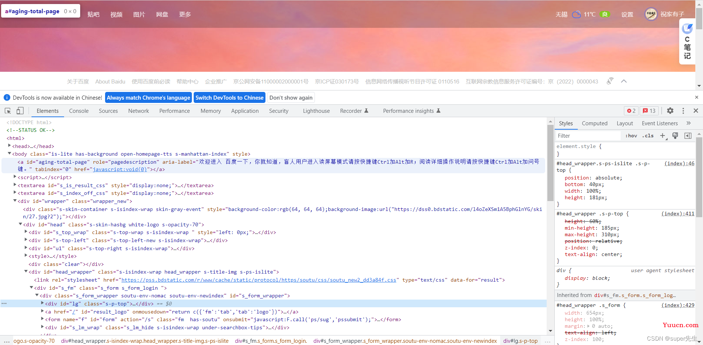
Task: Switch to the Sources tab
Action: [x=108, y=111]
